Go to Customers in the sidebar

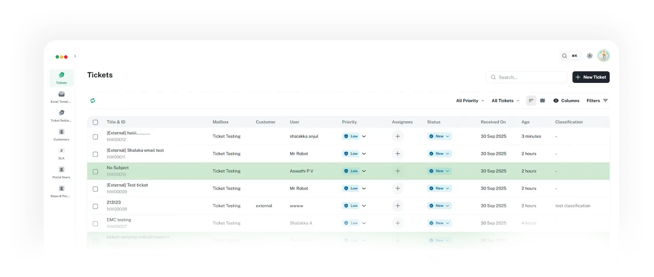(x=61, y=134)
